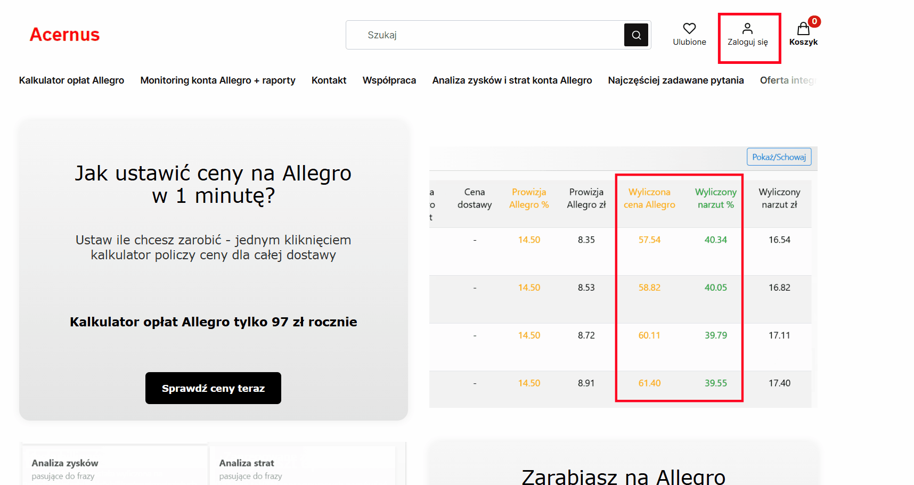This screenshot has height=485, width=914.
Task: Open Kalkulator opłat Allegro menu item
Action: (x=71, y=80)
